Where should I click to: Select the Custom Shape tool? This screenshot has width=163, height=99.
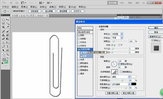click(x=8, y=50)
